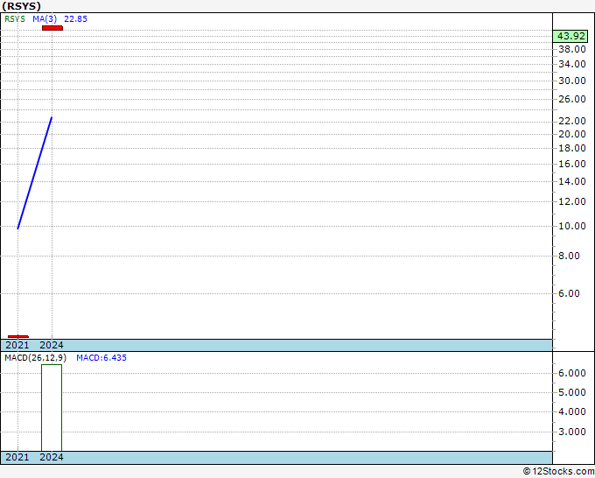Click the red 2024 price candle
The image size is (595, 478).
pos(52,28)
